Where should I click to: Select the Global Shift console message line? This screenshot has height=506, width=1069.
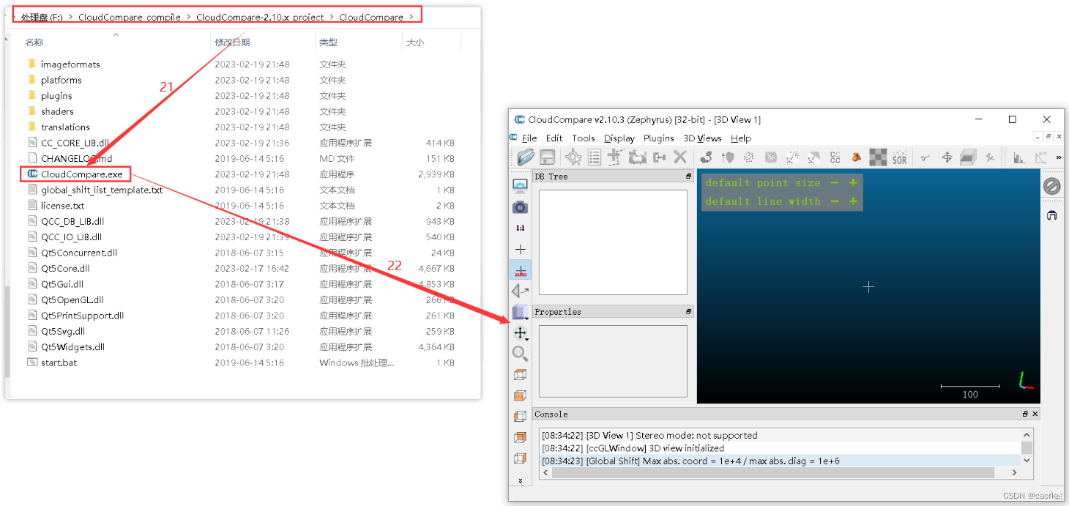(780, 461)
